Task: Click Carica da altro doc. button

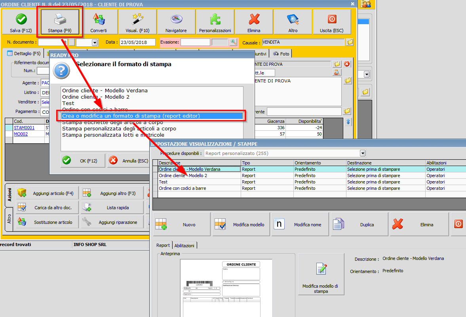Action: (x=48, y=208)
